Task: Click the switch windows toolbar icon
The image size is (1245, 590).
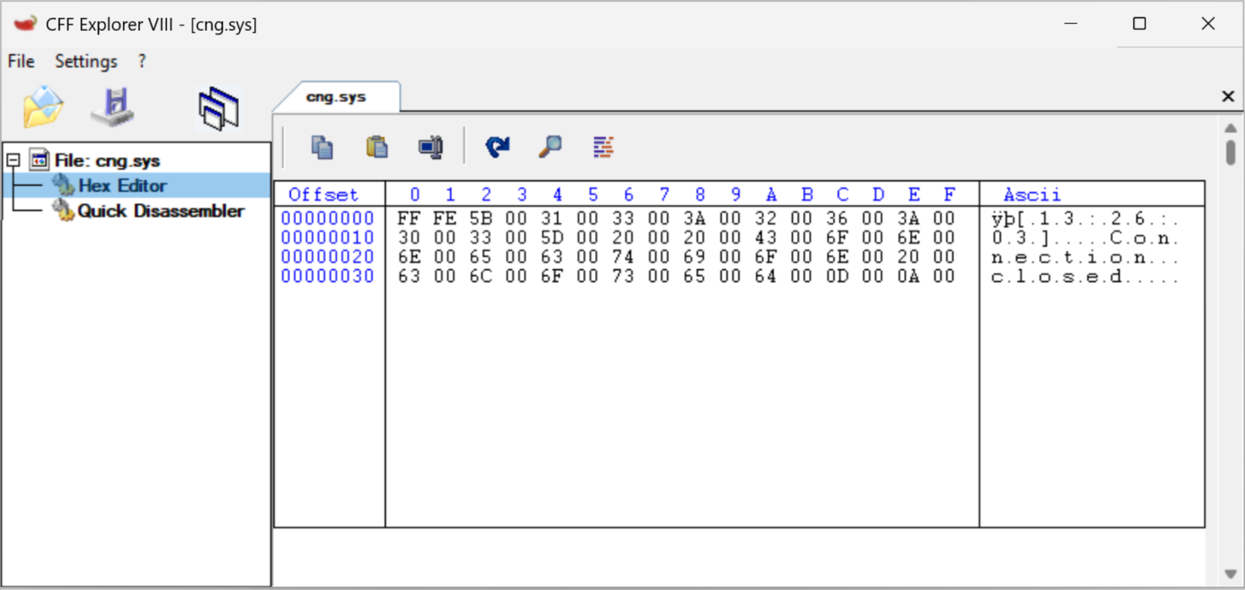Action: tap(218, 107)
